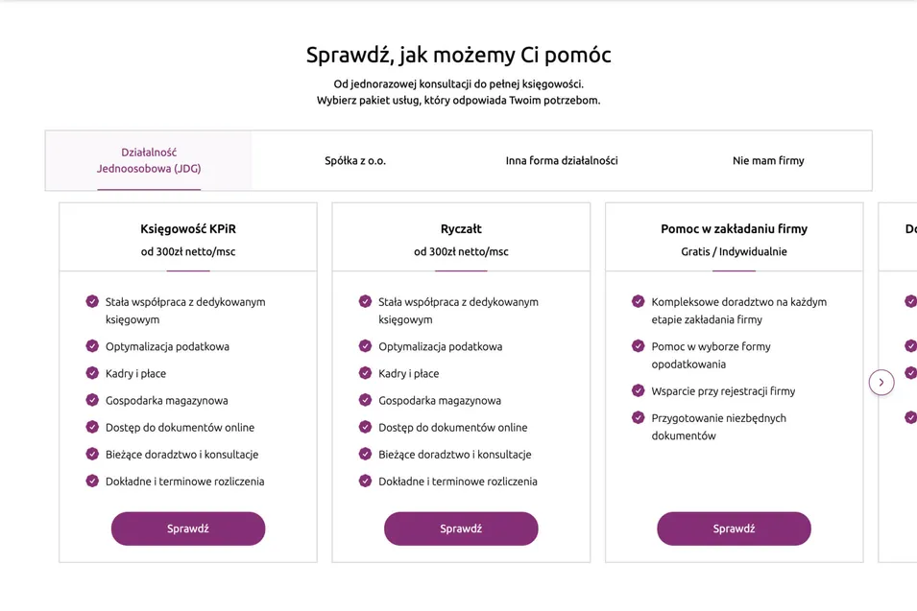Click the Księgowość KPiR card heading
The image size is (917, 611).
tap(188, 229)
